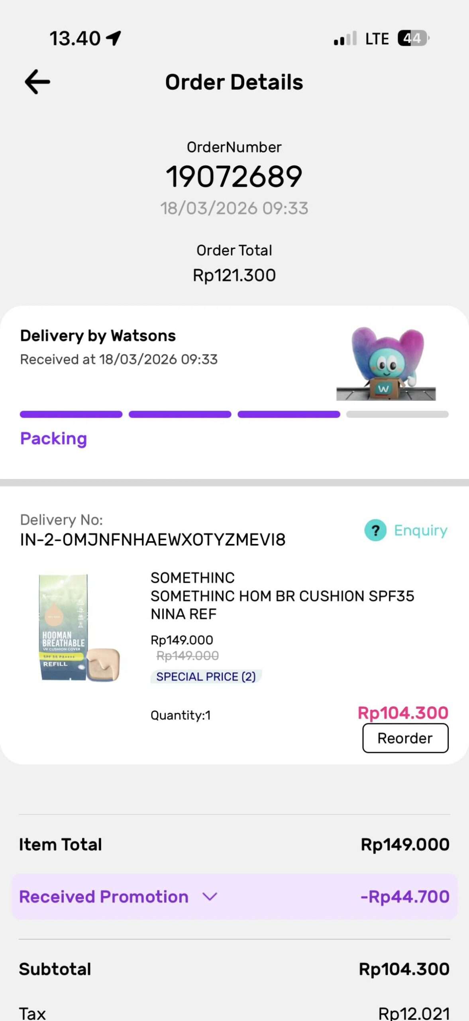Tap the SPECIAL PRICE (2) tag

(206, 676)
